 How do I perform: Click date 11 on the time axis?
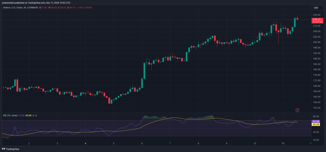(x=283, y=144)
